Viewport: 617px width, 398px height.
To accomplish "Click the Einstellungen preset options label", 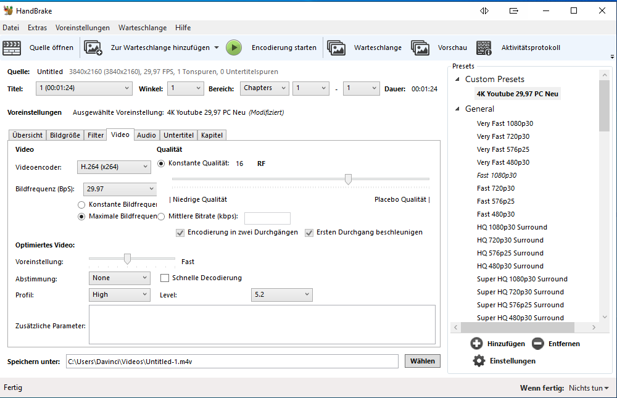I will 512,361.
